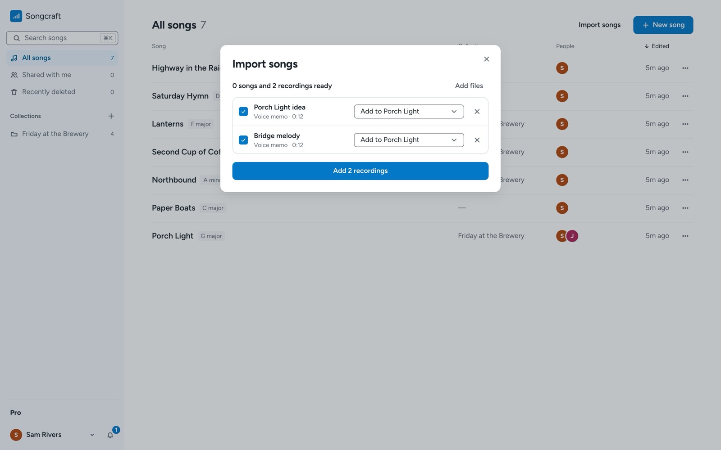Open the Paper Boats song title

point(173,208)
